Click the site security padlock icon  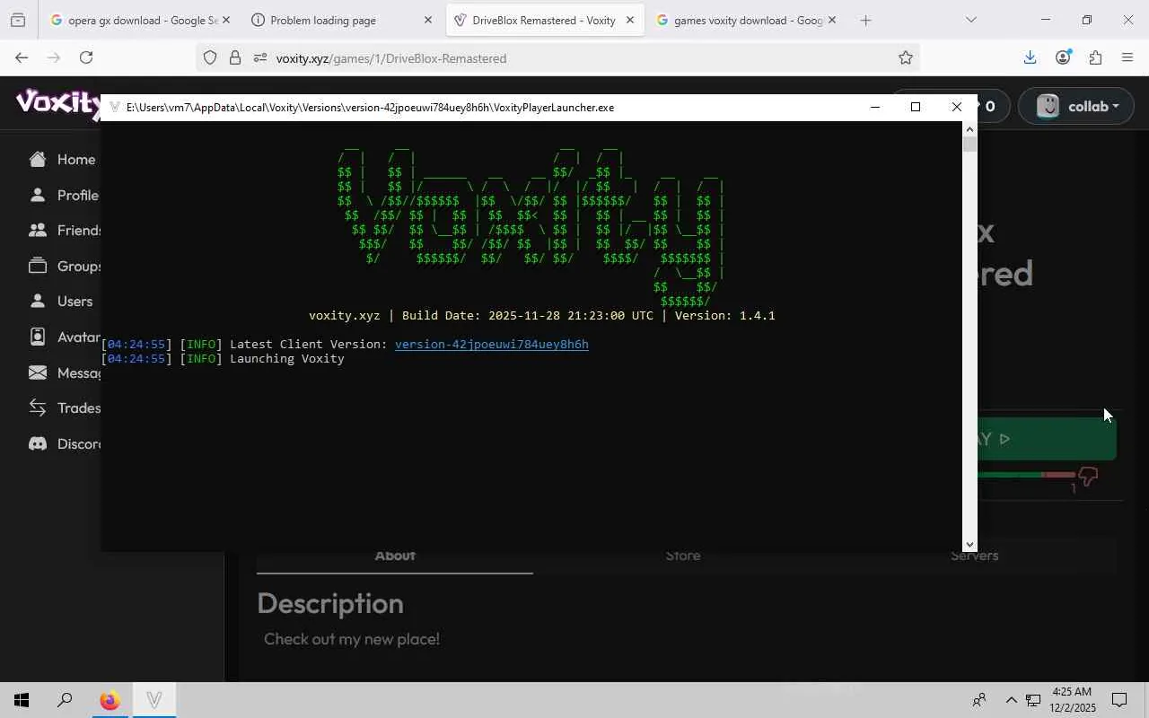tap(235, 58)
